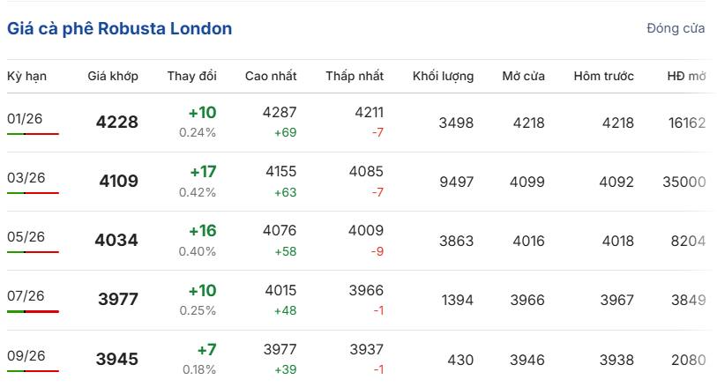Click the +17 change value for 03/26
717x387 pixels.
pos(202,172)
